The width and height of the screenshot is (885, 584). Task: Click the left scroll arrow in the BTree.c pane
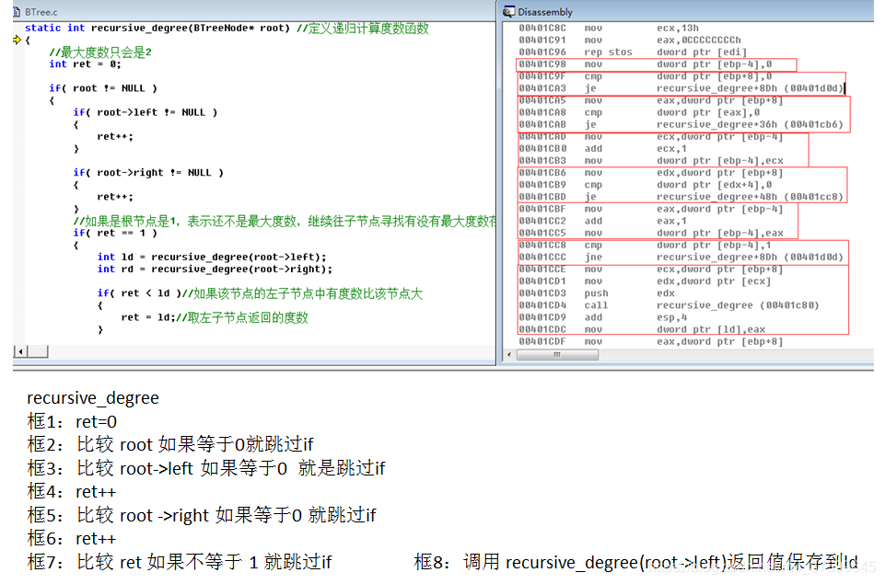pyautogui.click(x=20, y=351)
